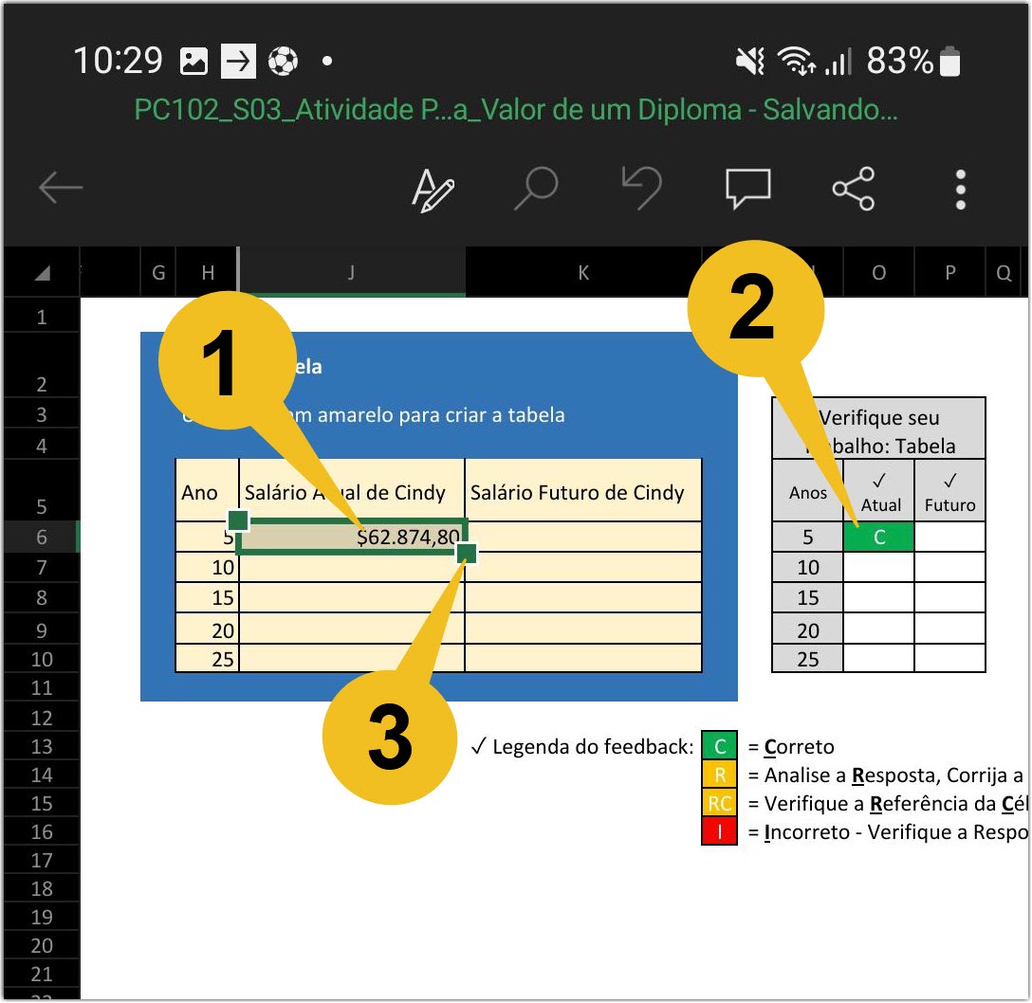1032x1003 pixels.
Task: Open the comments bubble icon
Action: [x=747, y=189]
